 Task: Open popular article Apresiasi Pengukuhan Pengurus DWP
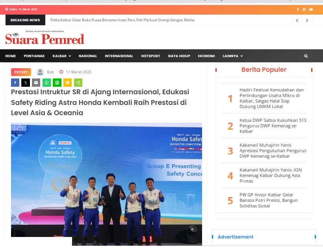[273, 151]
